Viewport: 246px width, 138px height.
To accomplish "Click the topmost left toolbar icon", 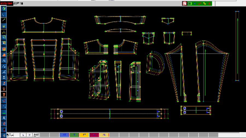I will (4, 8).
